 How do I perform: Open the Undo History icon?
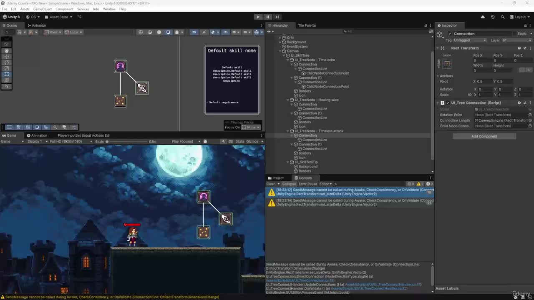click(493, 17)
